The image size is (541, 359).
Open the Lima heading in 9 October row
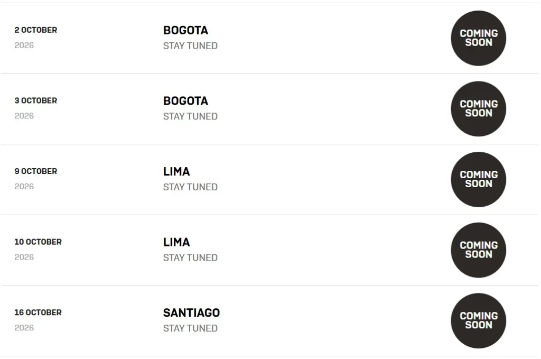[176, 172]
